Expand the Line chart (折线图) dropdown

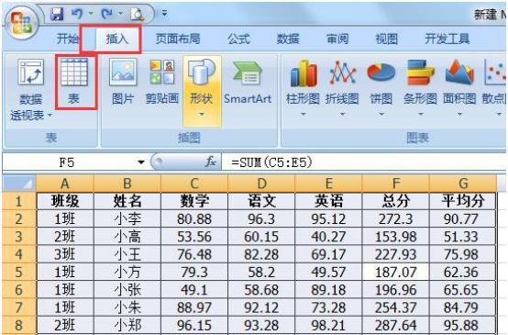[x=342, y=115]
